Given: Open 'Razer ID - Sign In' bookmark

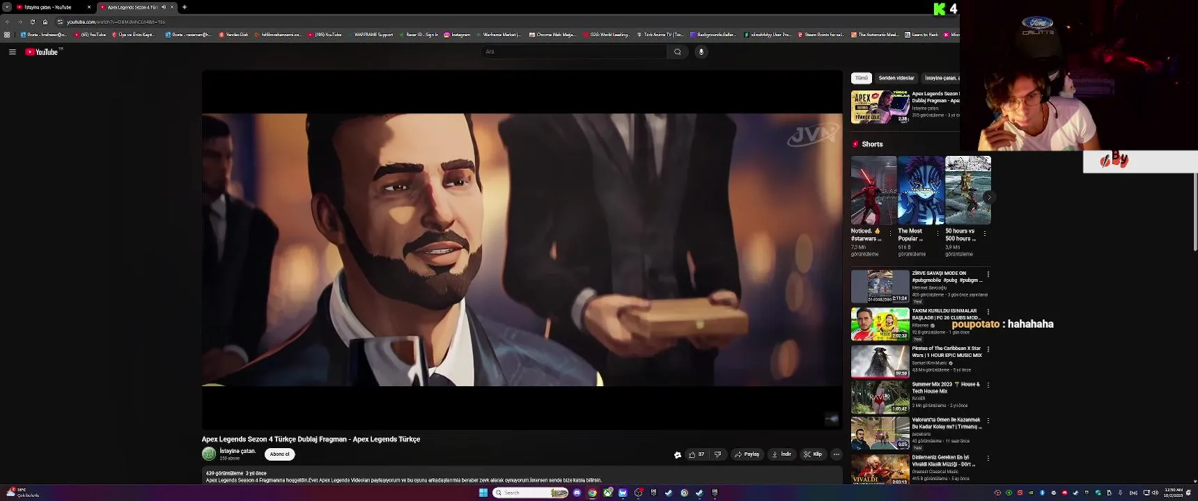Looking at the screenshot, I should (x=419, y=34).
